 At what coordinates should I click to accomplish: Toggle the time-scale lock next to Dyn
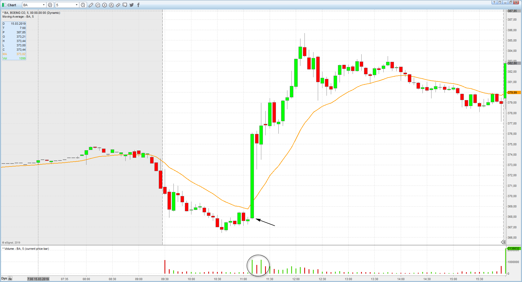(10, 278)
